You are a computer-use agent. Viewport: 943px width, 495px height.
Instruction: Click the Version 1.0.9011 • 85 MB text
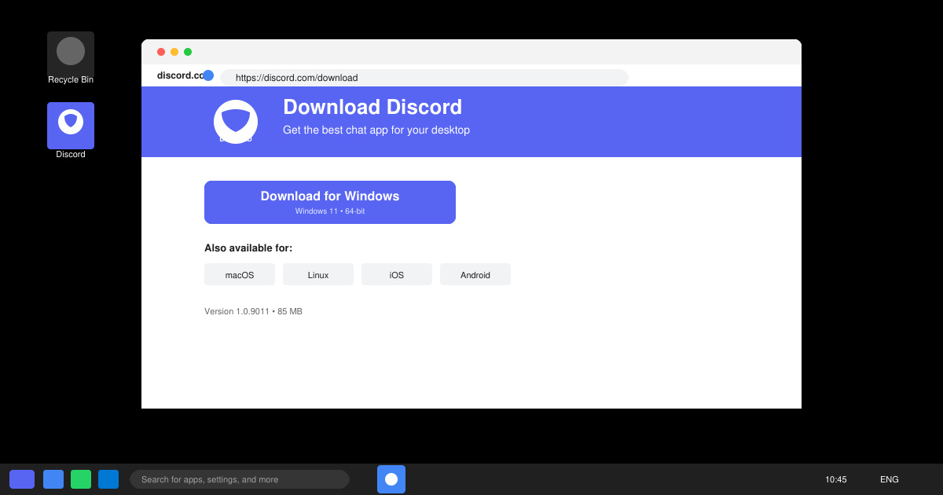(253, 311)
